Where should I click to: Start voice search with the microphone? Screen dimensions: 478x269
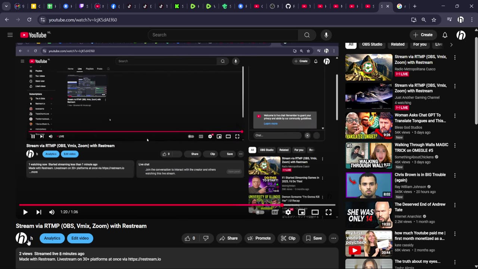326,35
